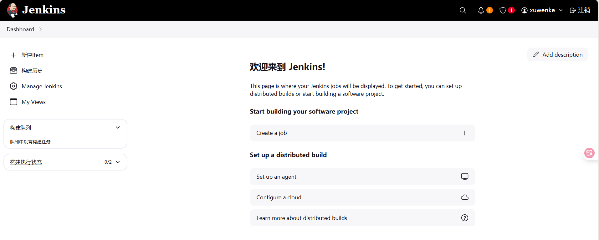Click the 队列中没有构建任务 message
Screen dimensions: 599x240
(30, 142)
